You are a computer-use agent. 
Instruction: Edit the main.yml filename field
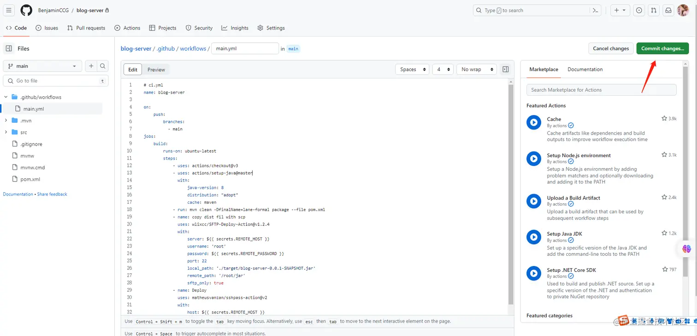(245, 48)
